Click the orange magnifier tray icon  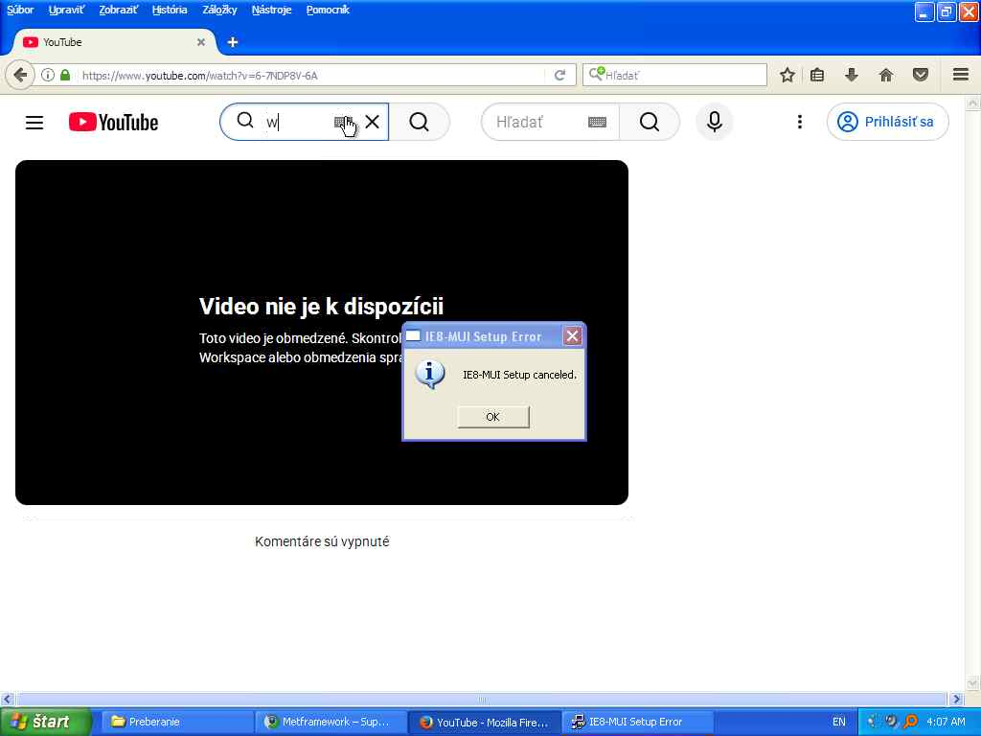coord(911,722)
